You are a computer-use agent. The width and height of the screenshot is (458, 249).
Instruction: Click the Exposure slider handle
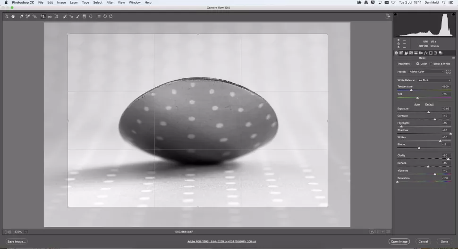[429, 112]
